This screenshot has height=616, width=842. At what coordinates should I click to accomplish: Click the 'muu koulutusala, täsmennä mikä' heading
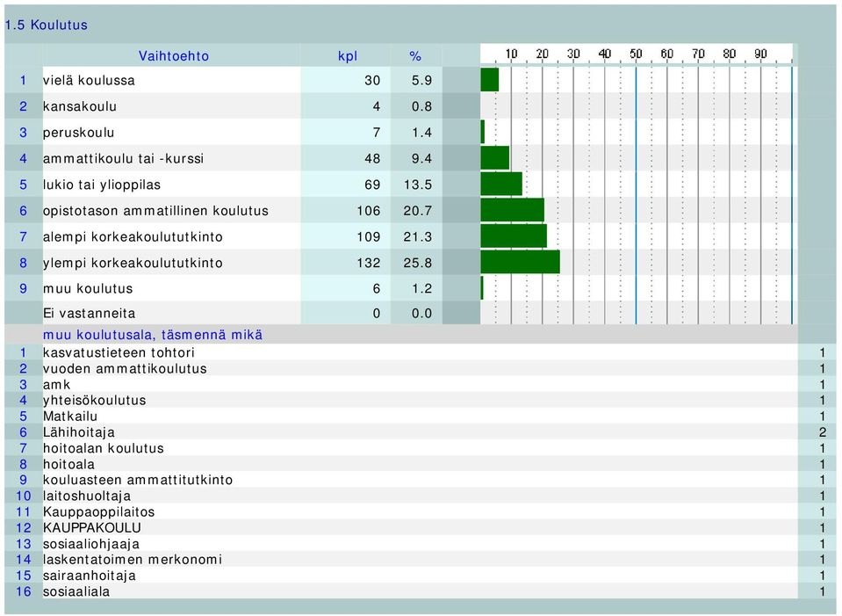pyautogui.click(x=153, y=335)
